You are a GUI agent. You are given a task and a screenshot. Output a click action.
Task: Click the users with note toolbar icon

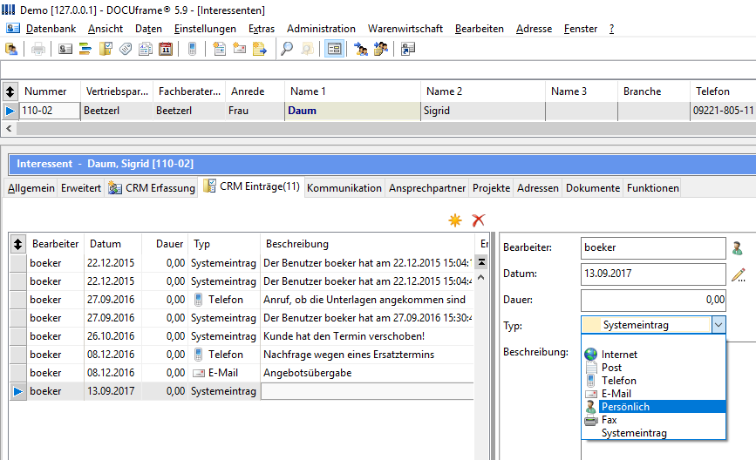pyautogui.click(x=381, y=49)
